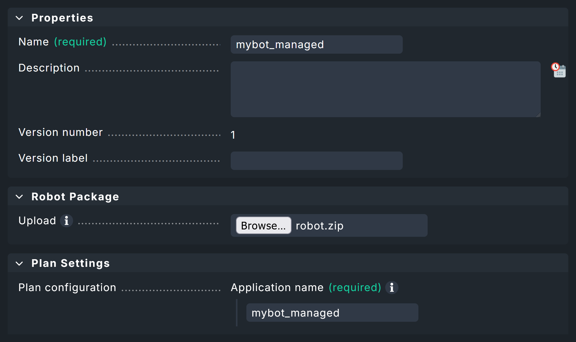Click the Name (required) label
Image resolution: width=576 pixels, height=342 pixels.
[x=62, y=42]
